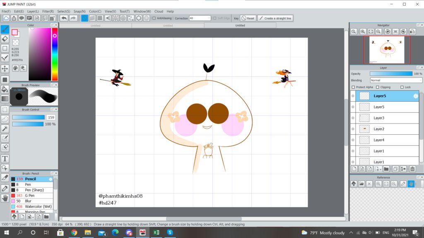Hide Layer3 using its visibility dot
The image size is (424, 238).
[353, 118]
